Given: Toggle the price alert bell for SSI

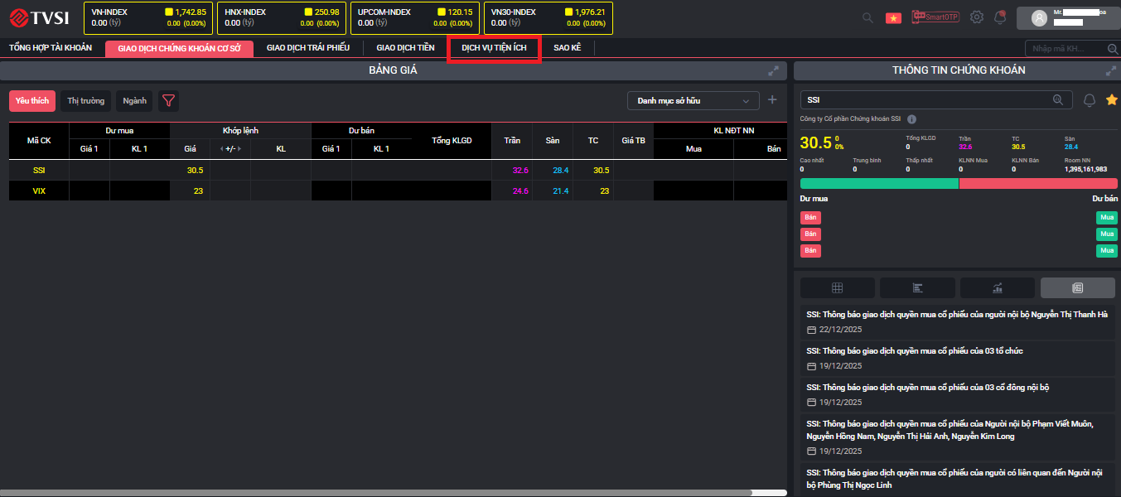Looking at the screenshot, I should (x=1090, y=100).
